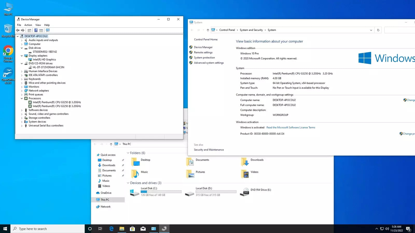Open address bar history dropdown in System window
This screenshot has height=233, width=415.
coord(371,30)
